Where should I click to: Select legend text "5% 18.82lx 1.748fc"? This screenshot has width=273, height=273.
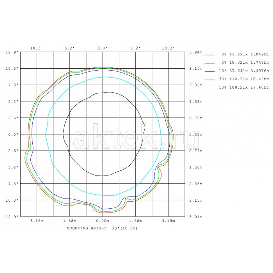(x=245, y=62)
